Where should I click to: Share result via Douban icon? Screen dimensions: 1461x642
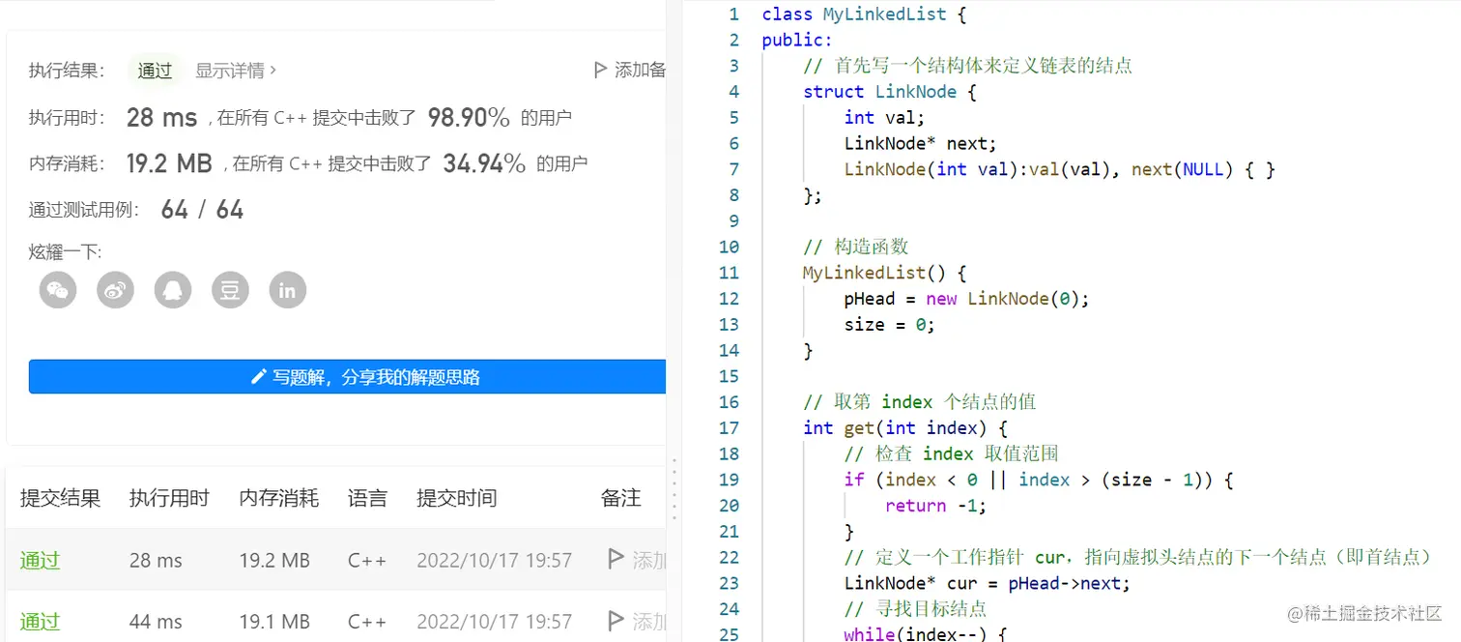click(230, 290)
